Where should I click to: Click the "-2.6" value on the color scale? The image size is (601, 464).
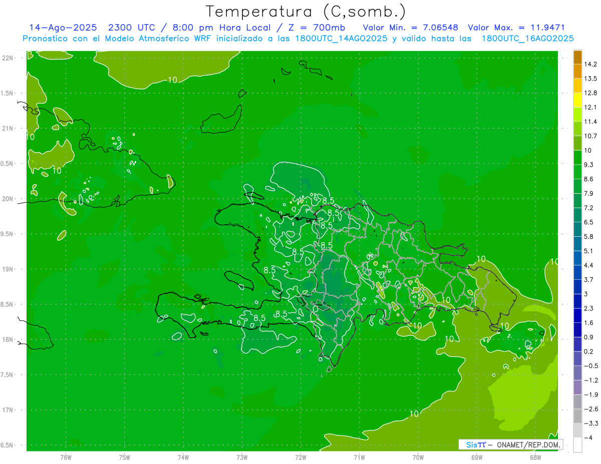[590, 409]
